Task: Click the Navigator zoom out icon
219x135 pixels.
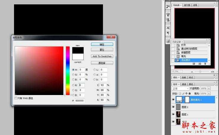Action: [x=192, y=72]
